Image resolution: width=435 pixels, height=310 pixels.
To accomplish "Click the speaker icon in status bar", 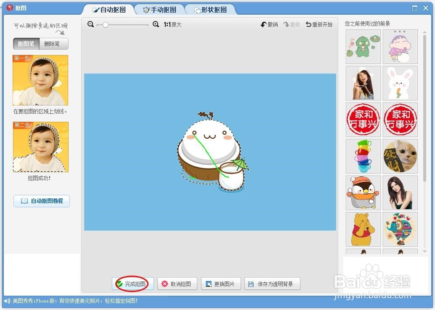I will [x=7, y=301].
